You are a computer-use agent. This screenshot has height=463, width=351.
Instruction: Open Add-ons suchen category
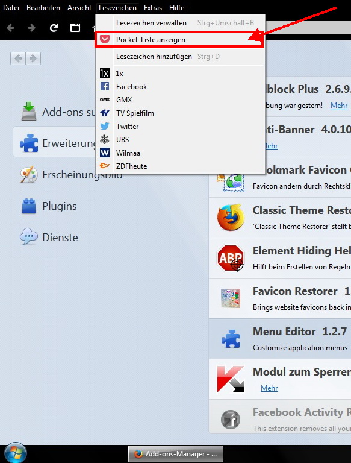pos(55,112)
